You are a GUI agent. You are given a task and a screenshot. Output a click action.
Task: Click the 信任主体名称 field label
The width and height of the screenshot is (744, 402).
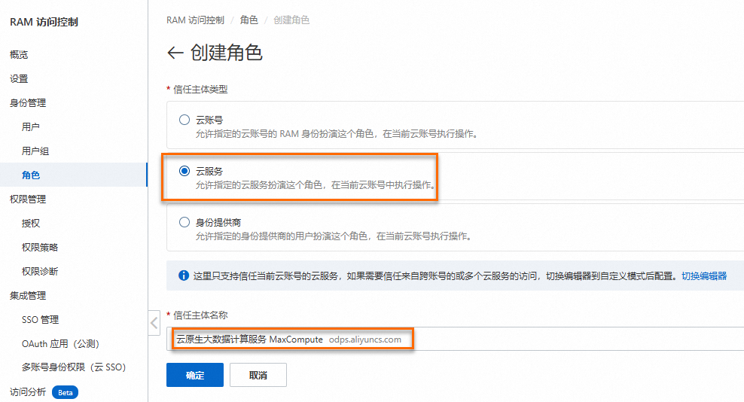pos(200,315)
